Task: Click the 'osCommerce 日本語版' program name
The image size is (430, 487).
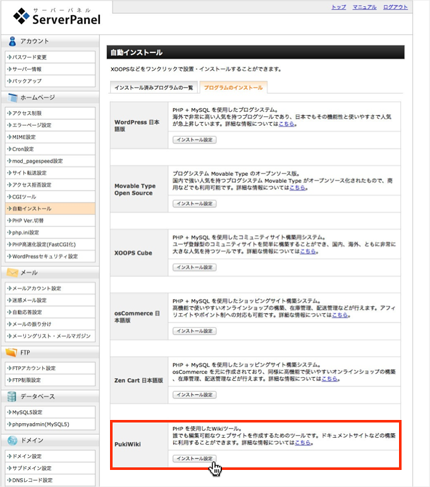Action: (137, 317)
